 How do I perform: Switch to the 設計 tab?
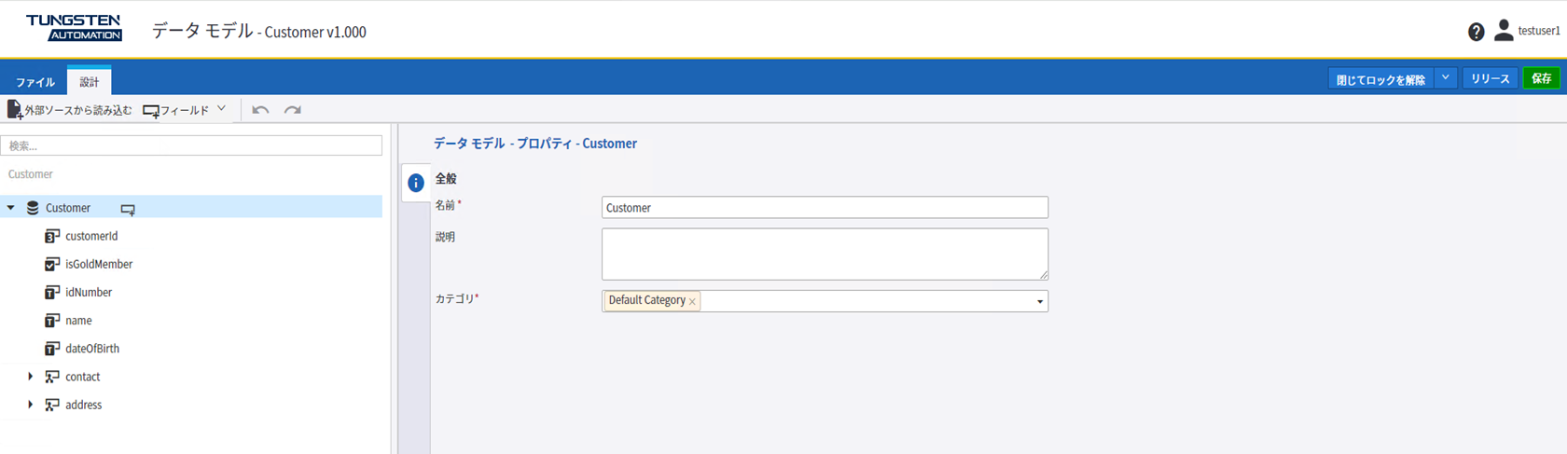89,82
